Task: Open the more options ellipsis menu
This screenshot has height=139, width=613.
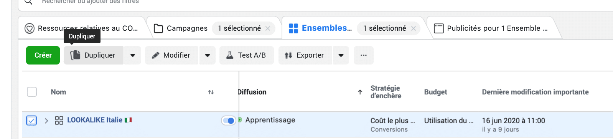Action: [364, 55]
